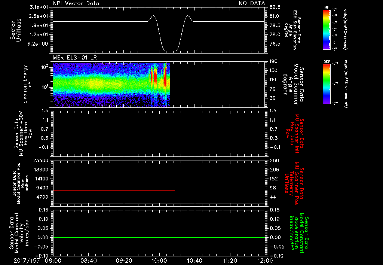Click the "9400" scanner position tick

tap(42, 188)
